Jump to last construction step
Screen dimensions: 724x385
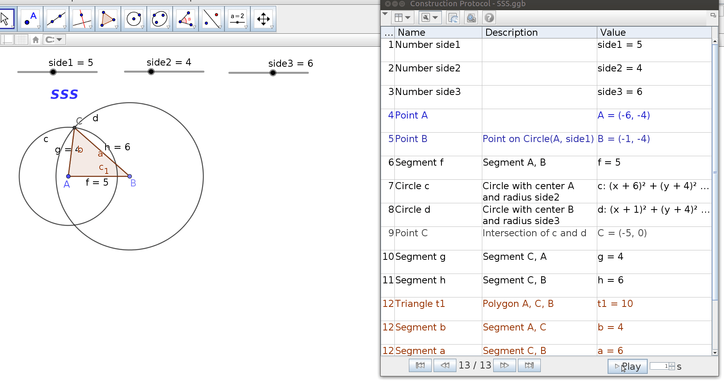[x=529, y=365]
